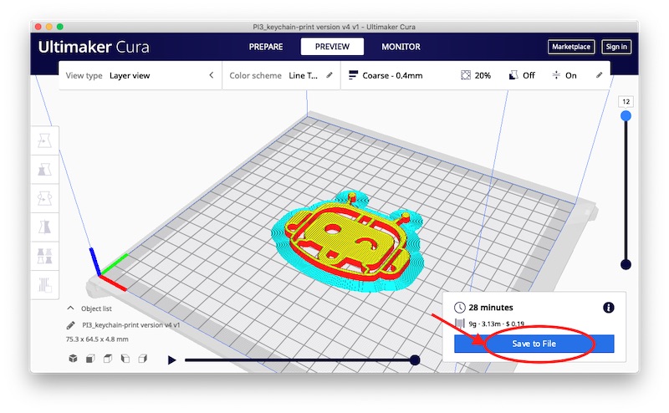The image size is (669, 413).
Task: Click the layer profile icon beside Coarse
Action: coord(353,75)
